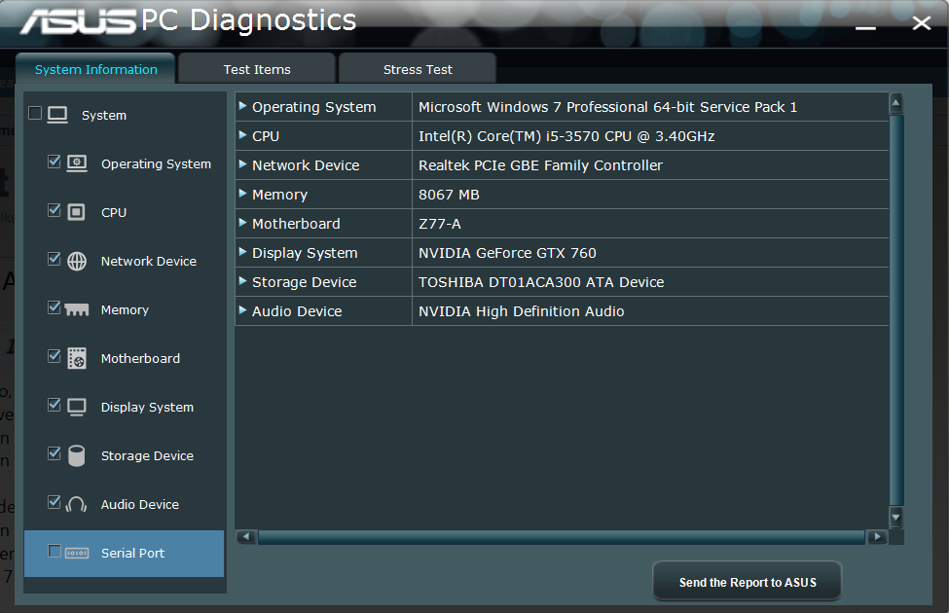Click the Memory module icon in sidebar

click(77, 309)
